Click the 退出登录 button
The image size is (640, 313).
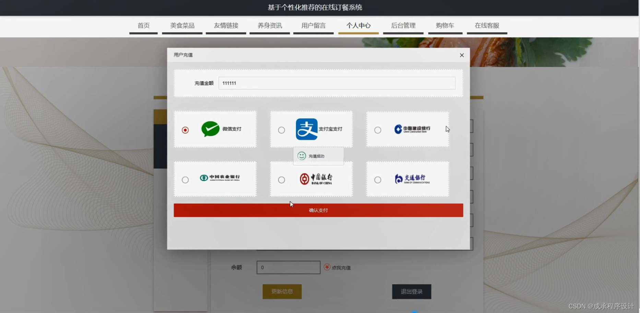tap(412, 291)
